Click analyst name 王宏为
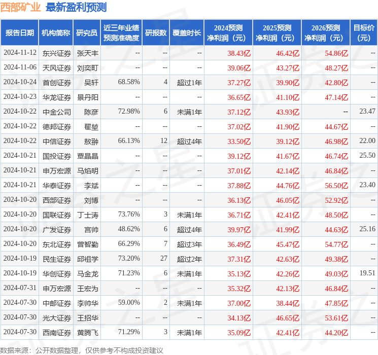Screen dimensions: 378x355 tap(87, 289)
